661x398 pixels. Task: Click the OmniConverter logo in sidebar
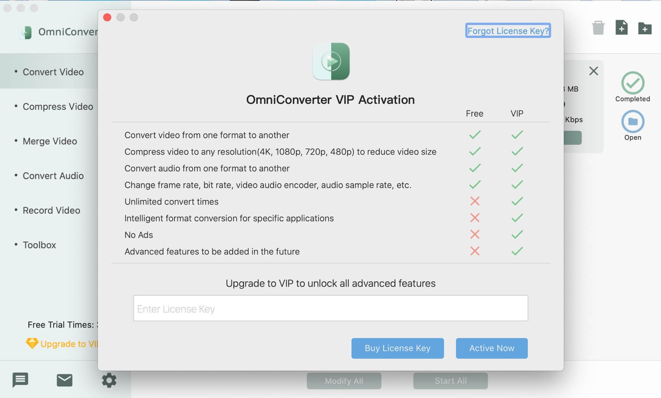pos(25,32)
